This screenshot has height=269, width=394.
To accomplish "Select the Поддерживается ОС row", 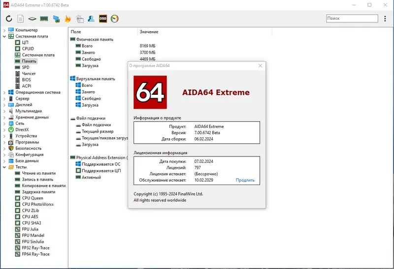I will click(101, 164).
